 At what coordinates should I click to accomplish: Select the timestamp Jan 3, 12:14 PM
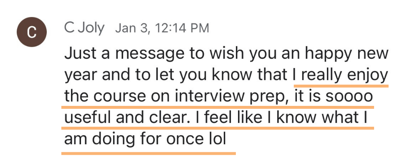(162, 28)
